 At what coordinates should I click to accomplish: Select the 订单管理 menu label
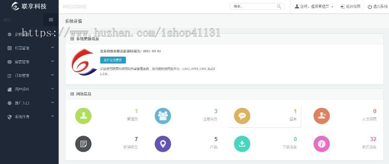pos(22,76)
